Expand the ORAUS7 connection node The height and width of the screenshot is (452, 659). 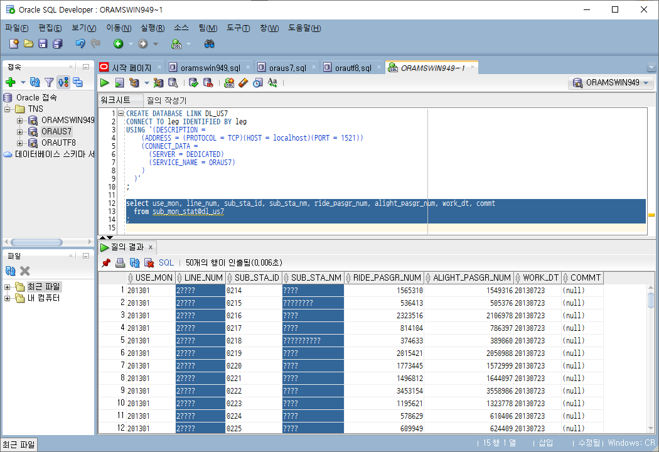pyautogui.click(x=19, y=132)
